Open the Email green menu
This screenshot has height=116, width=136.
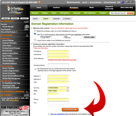[x=54, y=13]
